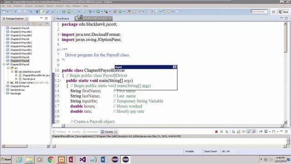The width and height of the screenshot is (291, 164).
Task: Close the Chapter8PayrollDriver.java editor tab
Action: click(110, 19)
